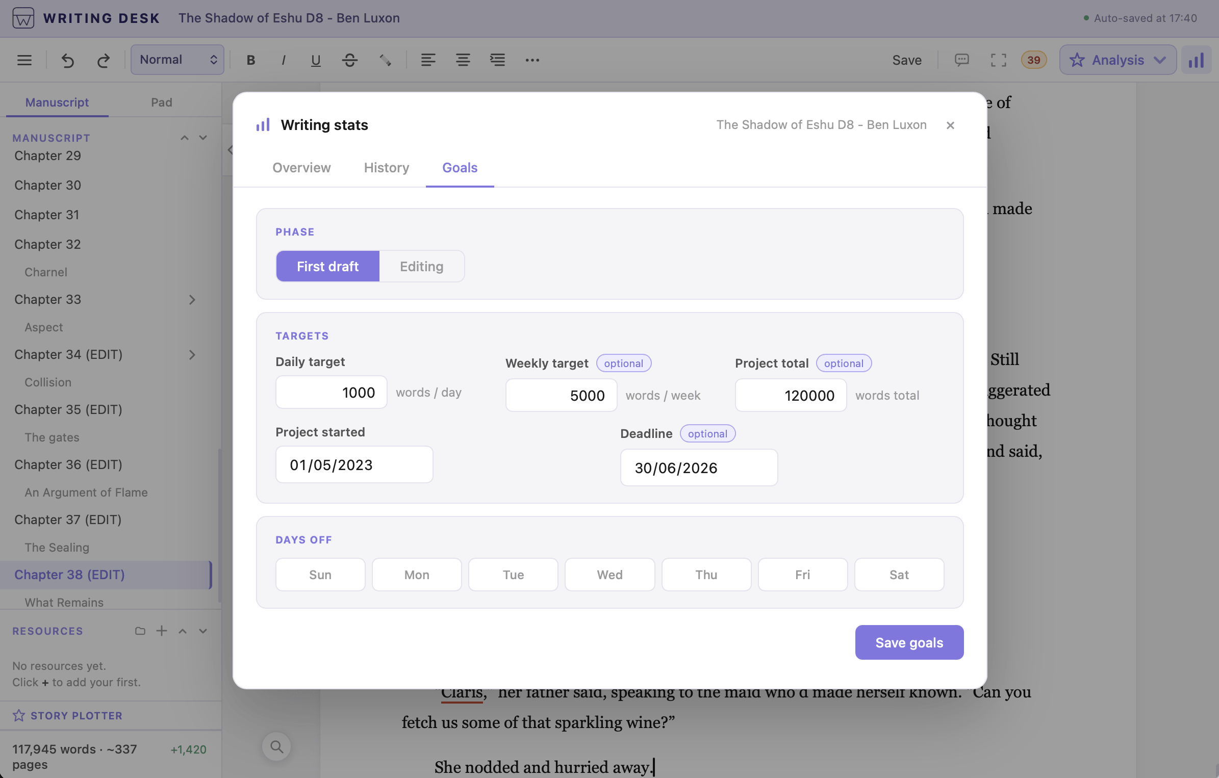
Task: Edit the Weekly target field
Action: (561, 395)
